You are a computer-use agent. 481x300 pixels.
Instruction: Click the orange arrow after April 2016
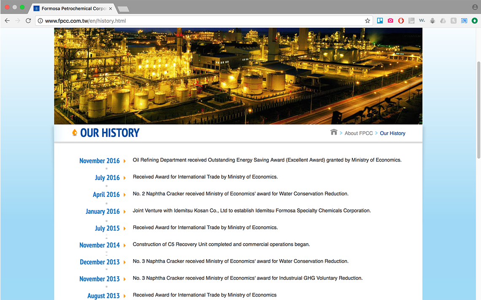(x=124, y=195)
